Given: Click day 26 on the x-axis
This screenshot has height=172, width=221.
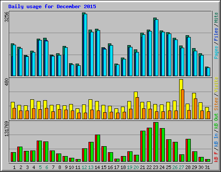Looking at the screenshot, I should [175, 167].
